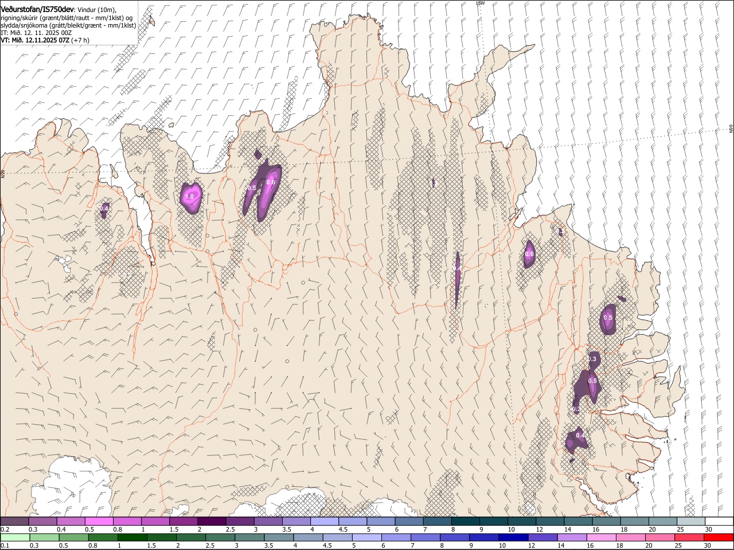Pick the 2 swatch in the green lower scale

pos(191,537)
